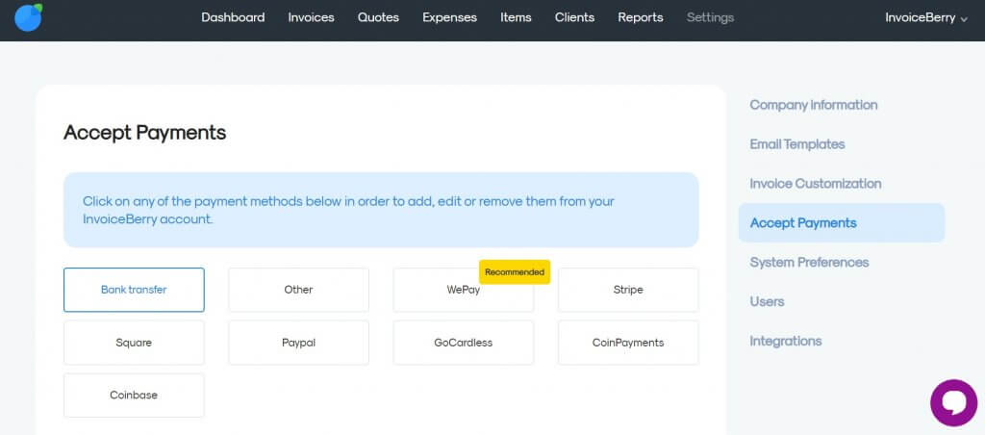Open the Reports menu
Viewport: 985px width, 435px height.
point(640,17)
